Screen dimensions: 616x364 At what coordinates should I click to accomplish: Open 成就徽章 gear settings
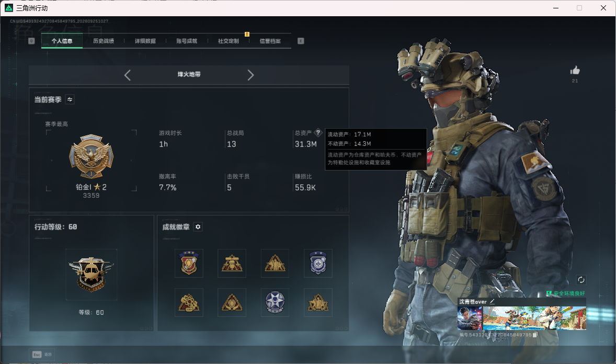pos(198,227)
